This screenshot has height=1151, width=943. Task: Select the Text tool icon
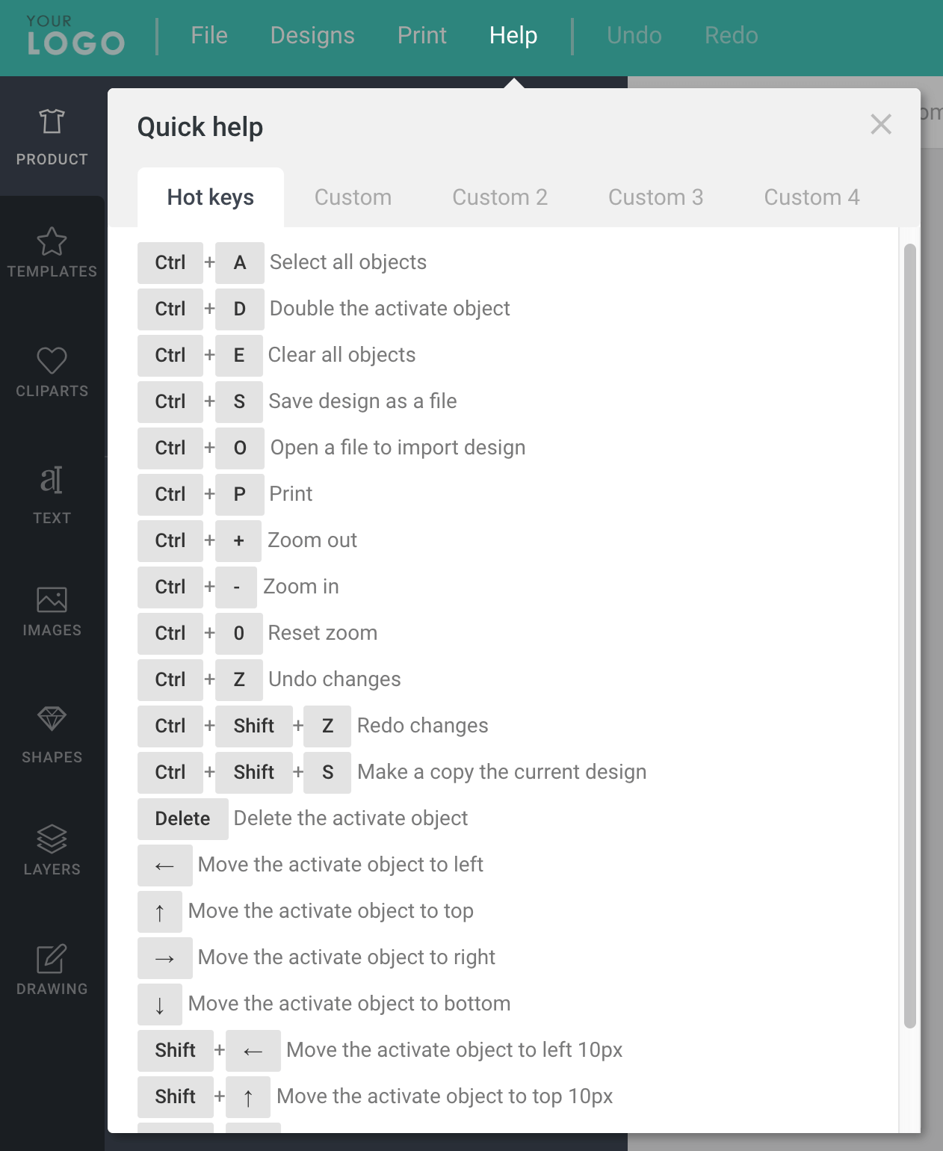(52, 481)
